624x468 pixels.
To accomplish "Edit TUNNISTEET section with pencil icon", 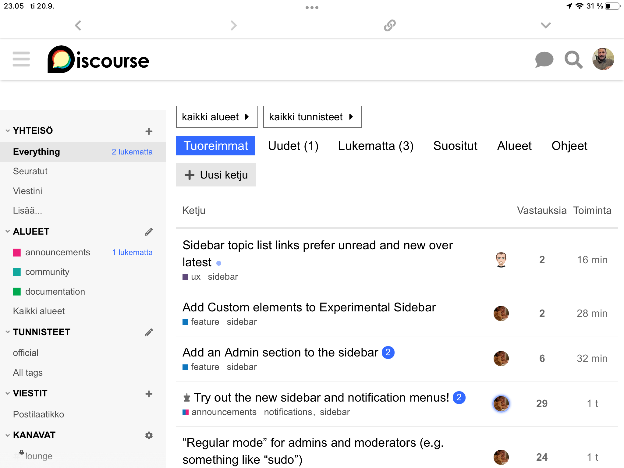I will 149,332.
